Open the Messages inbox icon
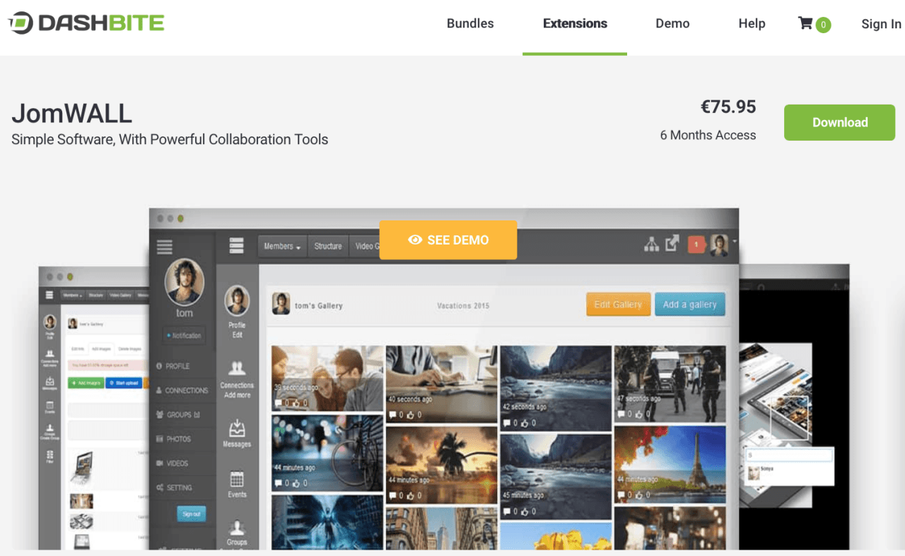This screenshot has width=905, height=556. [237, 428]
